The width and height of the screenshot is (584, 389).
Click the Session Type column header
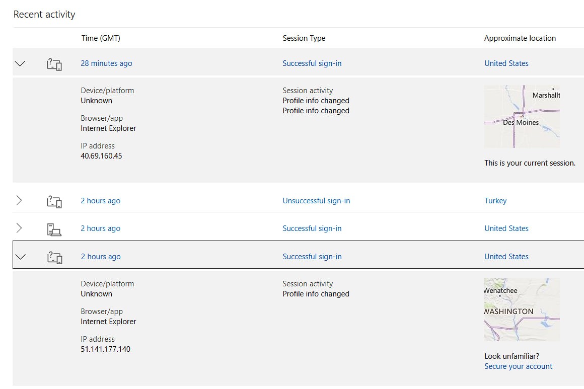tap(304, 38)
